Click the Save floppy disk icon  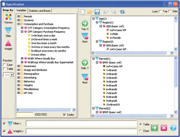click(x=97, y=12)
